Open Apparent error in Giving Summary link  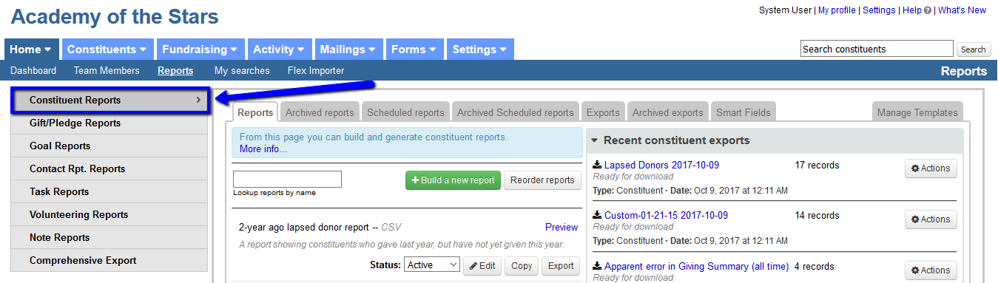pos(696,266)
